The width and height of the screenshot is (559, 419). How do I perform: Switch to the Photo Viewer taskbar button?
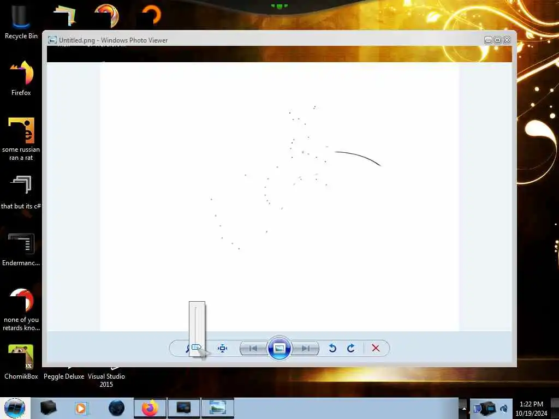coord(218,408)
